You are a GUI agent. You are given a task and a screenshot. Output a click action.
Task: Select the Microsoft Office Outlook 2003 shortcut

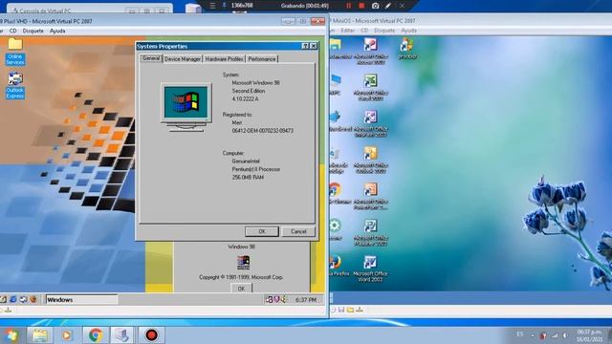370,160
